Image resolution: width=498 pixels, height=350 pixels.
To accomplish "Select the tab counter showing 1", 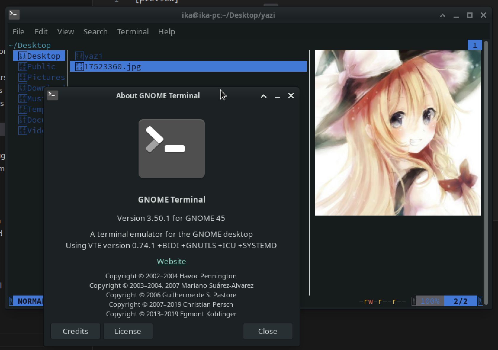I will (x=475, y=45).
